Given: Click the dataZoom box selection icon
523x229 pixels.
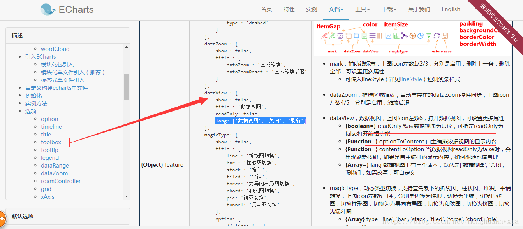Looking at the screenshot, I should pyautogui.click(x=349, y=36).
